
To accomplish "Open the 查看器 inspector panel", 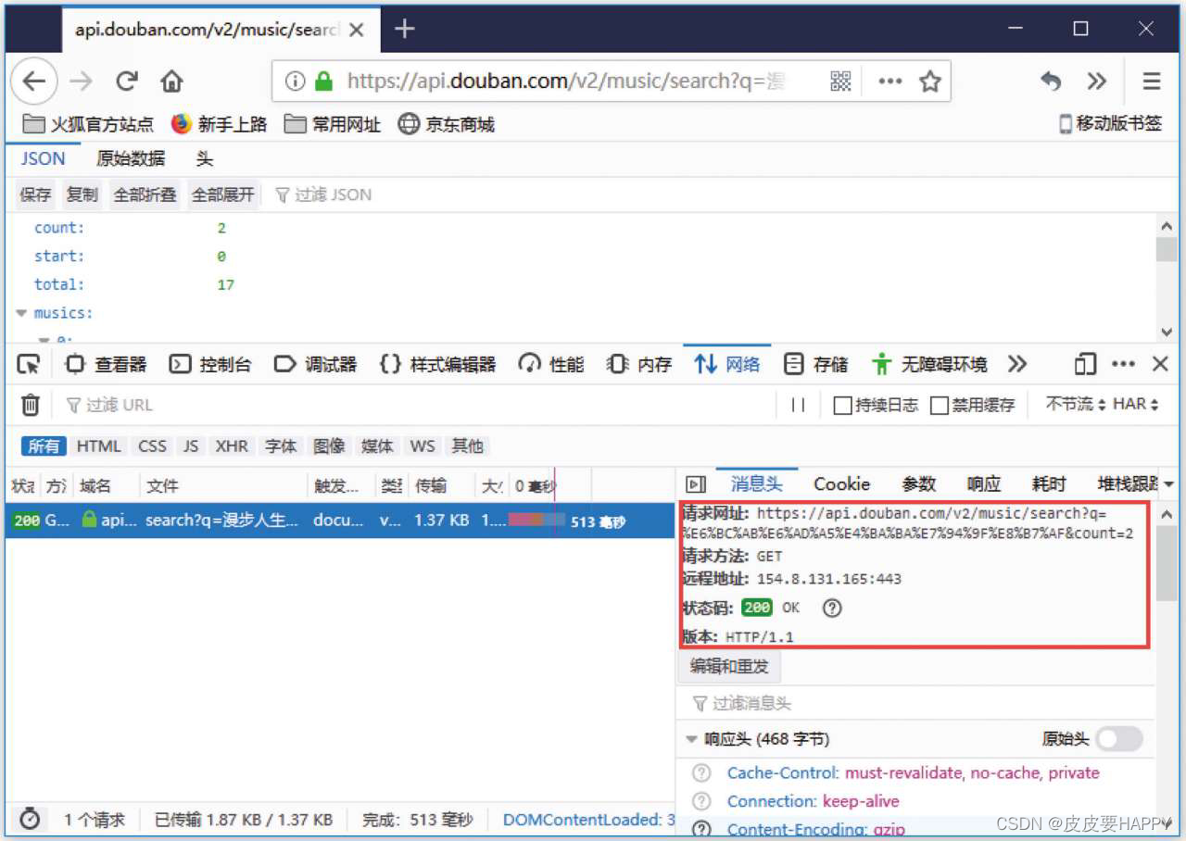I will [106, 364].
